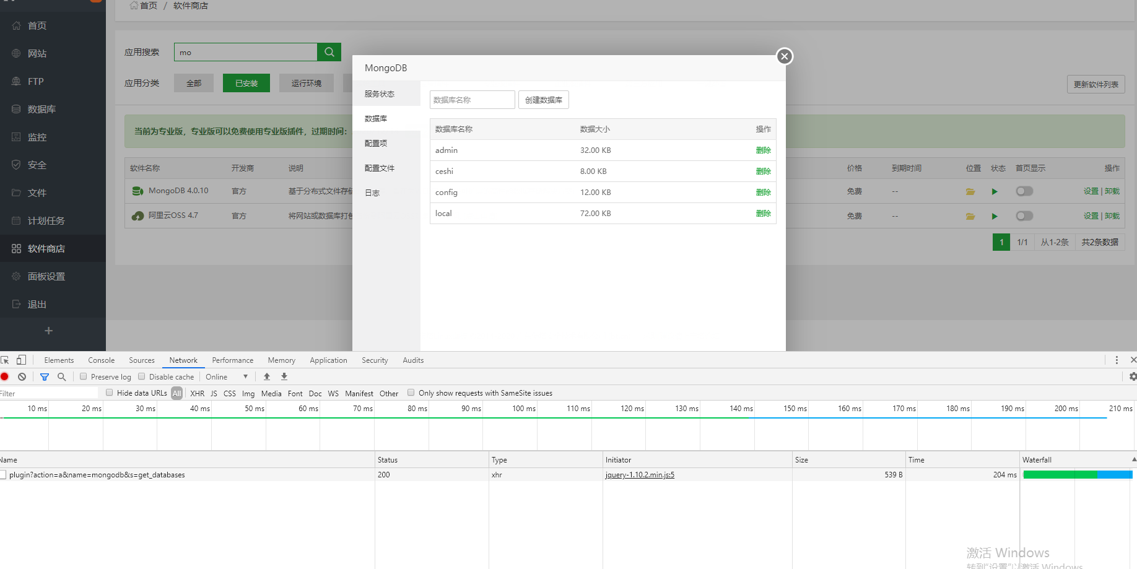Open the 数据库 sidebar item
This screenshot has width=1137, height=569.
point(53,109)
